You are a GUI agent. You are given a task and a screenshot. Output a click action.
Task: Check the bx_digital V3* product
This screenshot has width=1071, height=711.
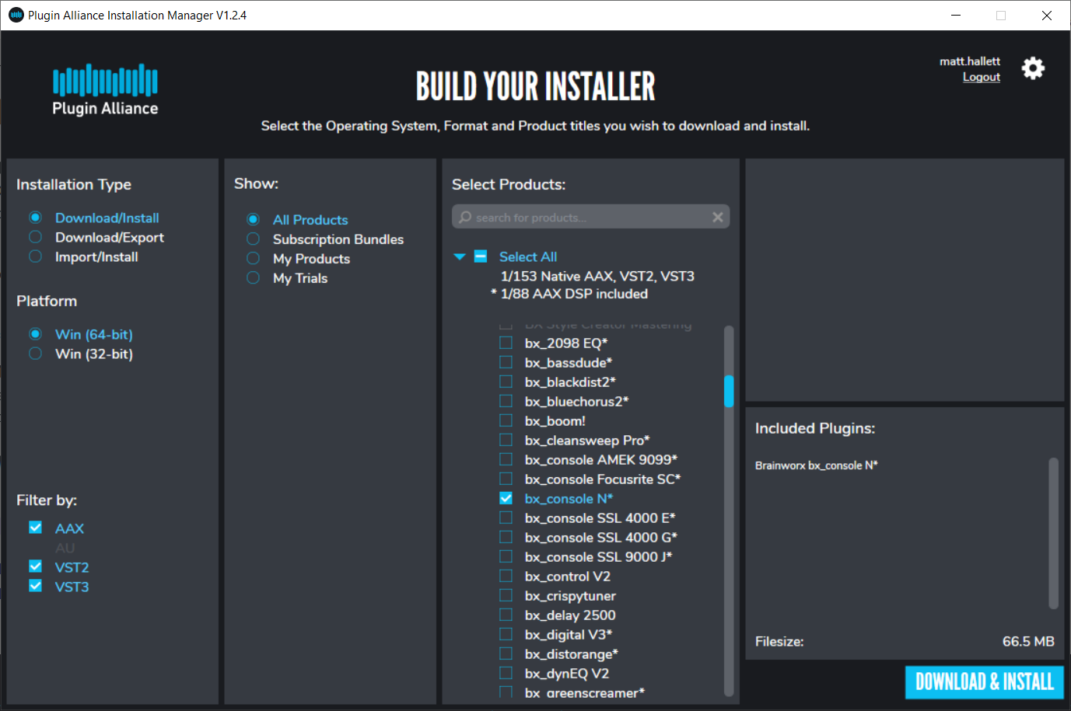(x=506, y=634)
